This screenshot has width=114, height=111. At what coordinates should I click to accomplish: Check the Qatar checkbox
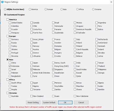pos(75,76)
